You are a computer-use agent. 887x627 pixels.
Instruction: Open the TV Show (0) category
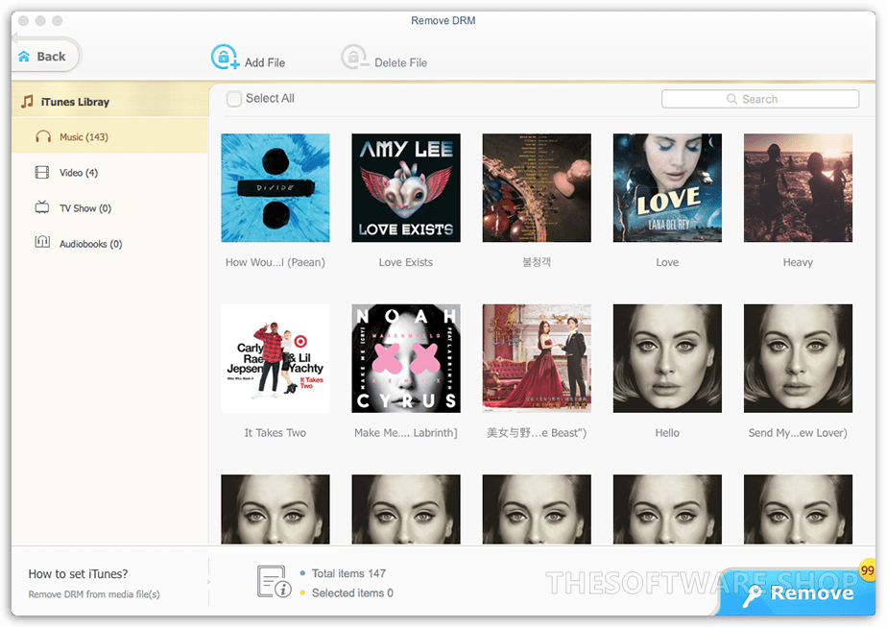click(x=109, y=208)
